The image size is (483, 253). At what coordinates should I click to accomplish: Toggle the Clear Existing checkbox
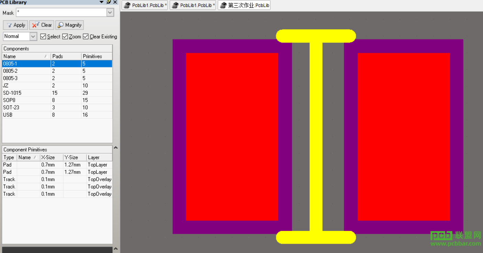pos(86,36)
